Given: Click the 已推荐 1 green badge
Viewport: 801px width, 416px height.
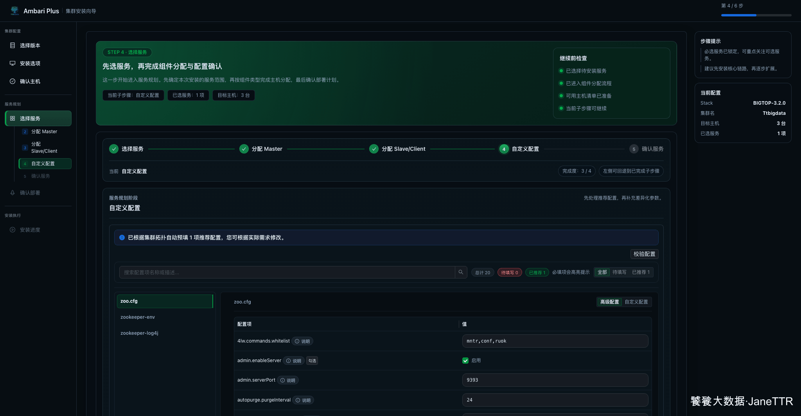Looking at the screenshot, I should point(537,272).
